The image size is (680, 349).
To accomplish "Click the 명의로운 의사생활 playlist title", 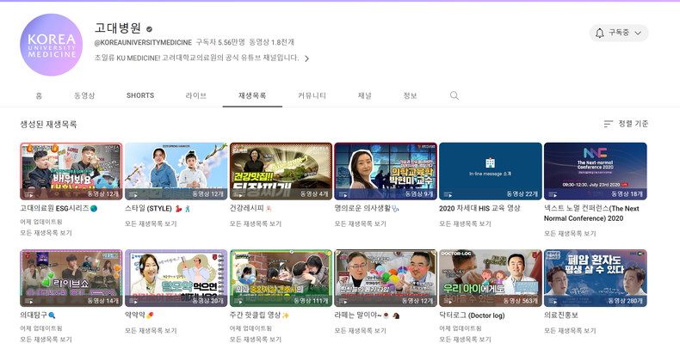I will [x=367, y=208].
